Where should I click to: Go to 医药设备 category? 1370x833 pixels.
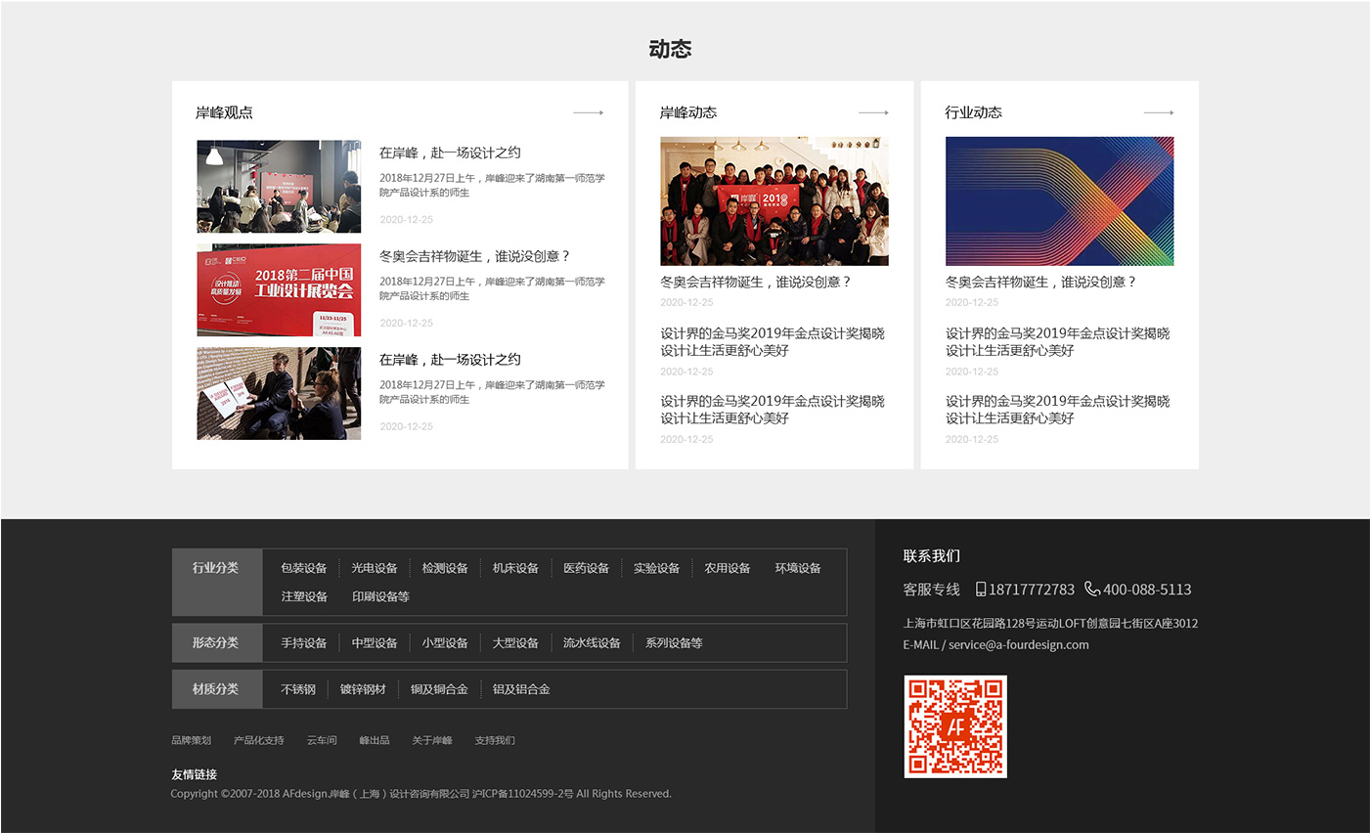coord(586,568)
